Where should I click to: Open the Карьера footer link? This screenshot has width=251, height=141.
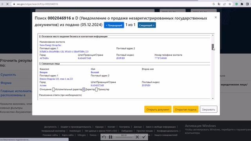99,127
